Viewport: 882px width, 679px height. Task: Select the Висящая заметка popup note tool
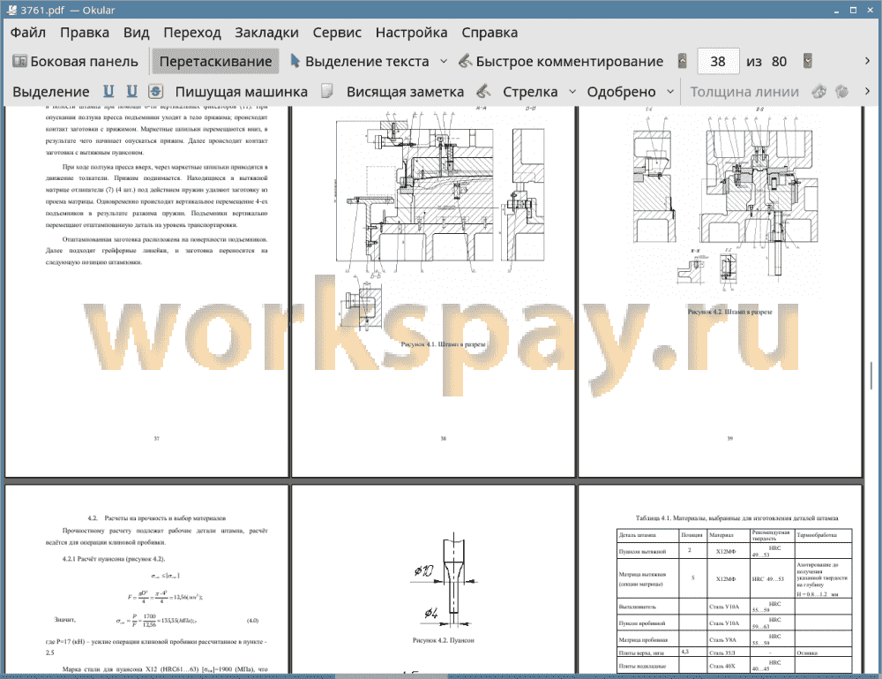[x=405, y=92]
